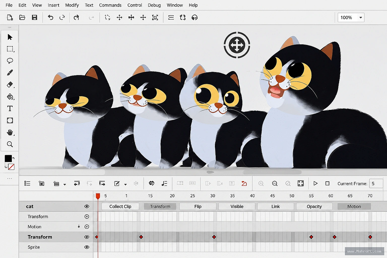Select the keyframe at frame 30
The image size is (387, 258).
pyautogui.click(x=214, y=237)
